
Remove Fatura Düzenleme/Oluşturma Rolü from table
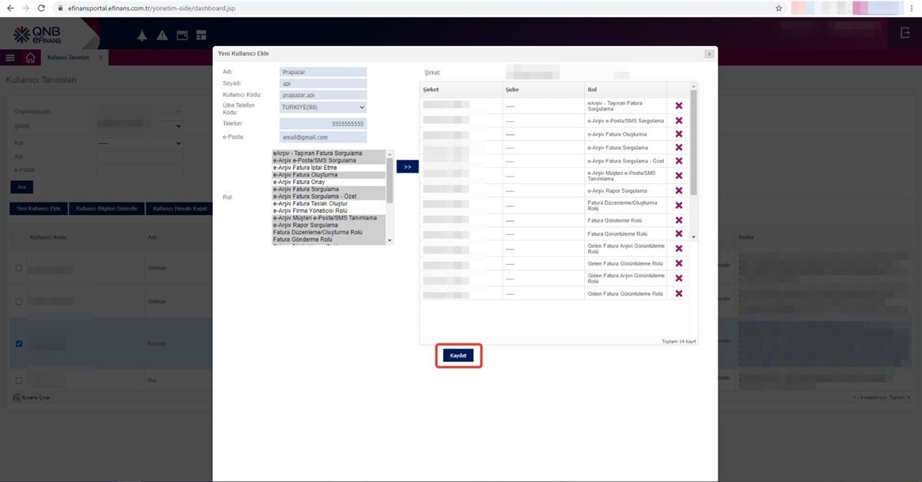(x=678, y=206)
